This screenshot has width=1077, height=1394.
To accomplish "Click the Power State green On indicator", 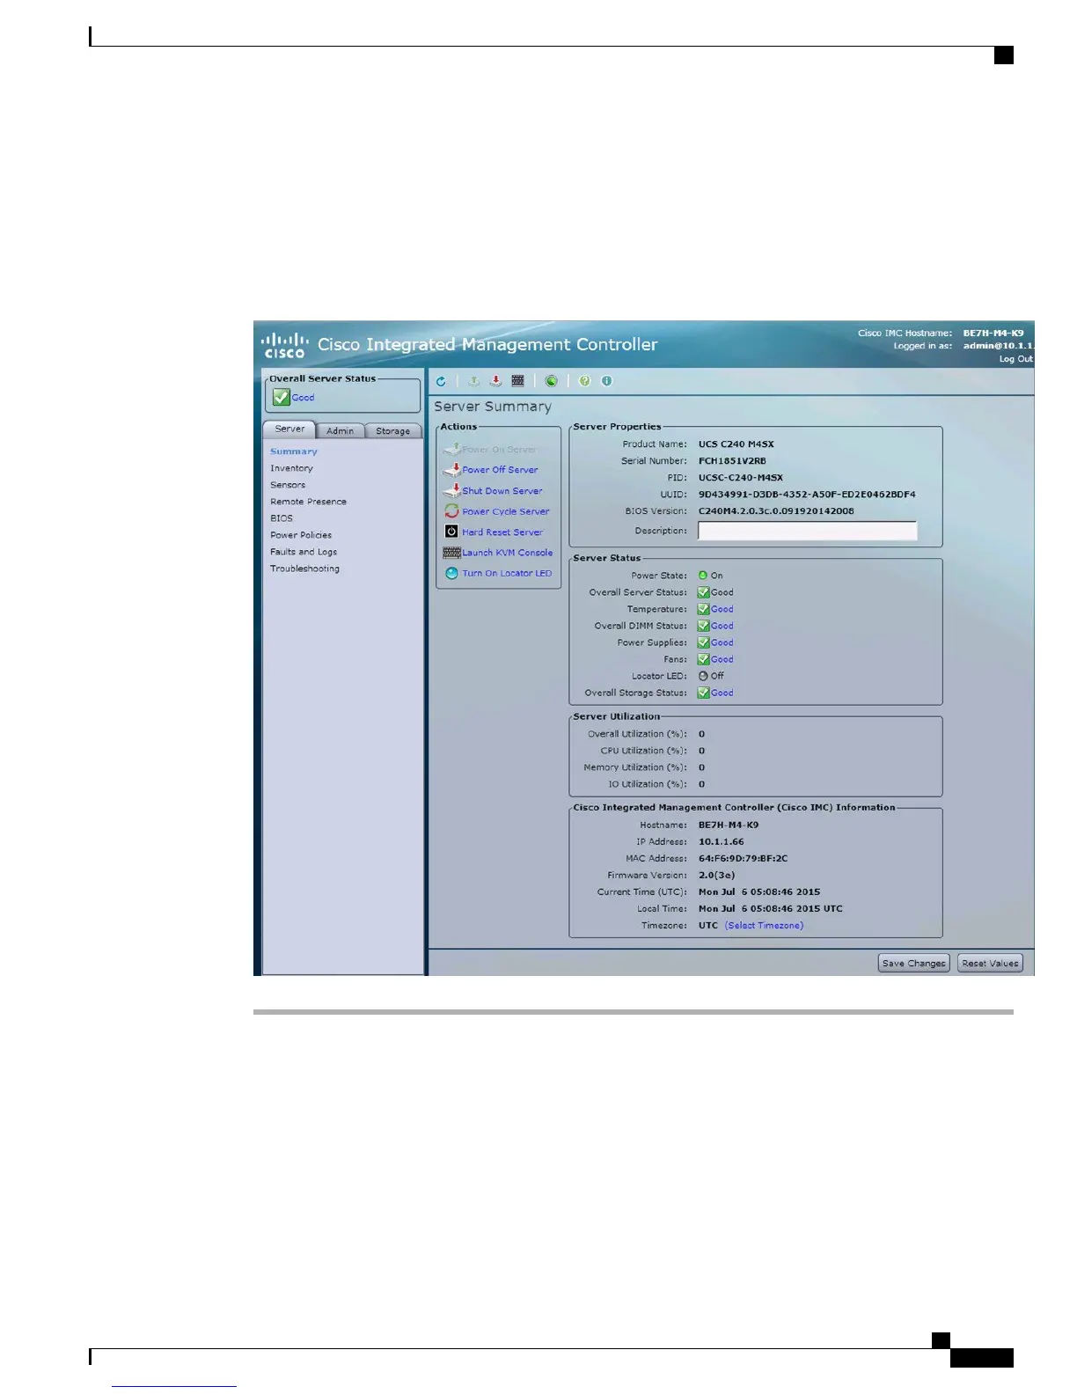I will [703, 576].
